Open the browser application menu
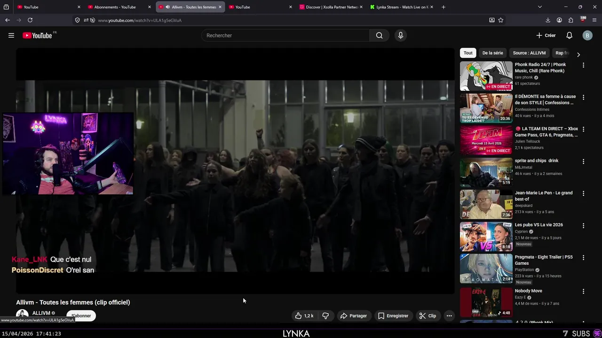This screenshot has height=338, width=602. [594, 20]
